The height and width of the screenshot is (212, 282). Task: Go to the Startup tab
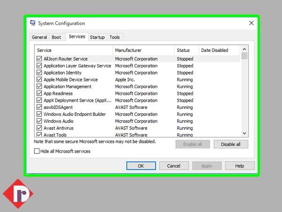click(97, 37)
